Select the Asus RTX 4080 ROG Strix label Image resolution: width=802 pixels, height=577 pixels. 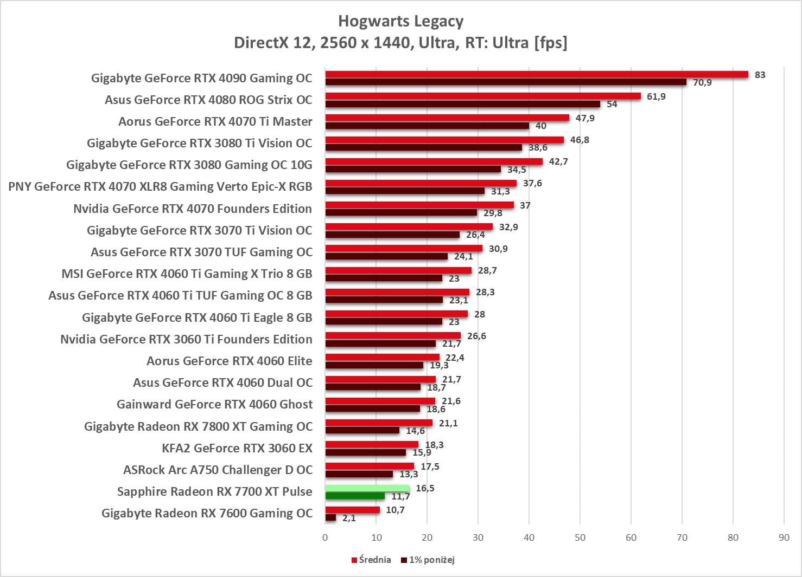pyautogui.click(x=208, y=100)
